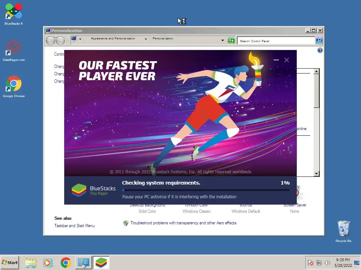The width and height of the screenshot is (361, 270).
Task: Open recent pages dropdown beside navigation arrows
Action: point(67,41)
